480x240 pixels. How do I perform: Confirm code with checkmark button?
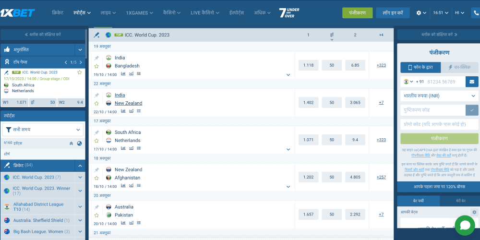472,110
